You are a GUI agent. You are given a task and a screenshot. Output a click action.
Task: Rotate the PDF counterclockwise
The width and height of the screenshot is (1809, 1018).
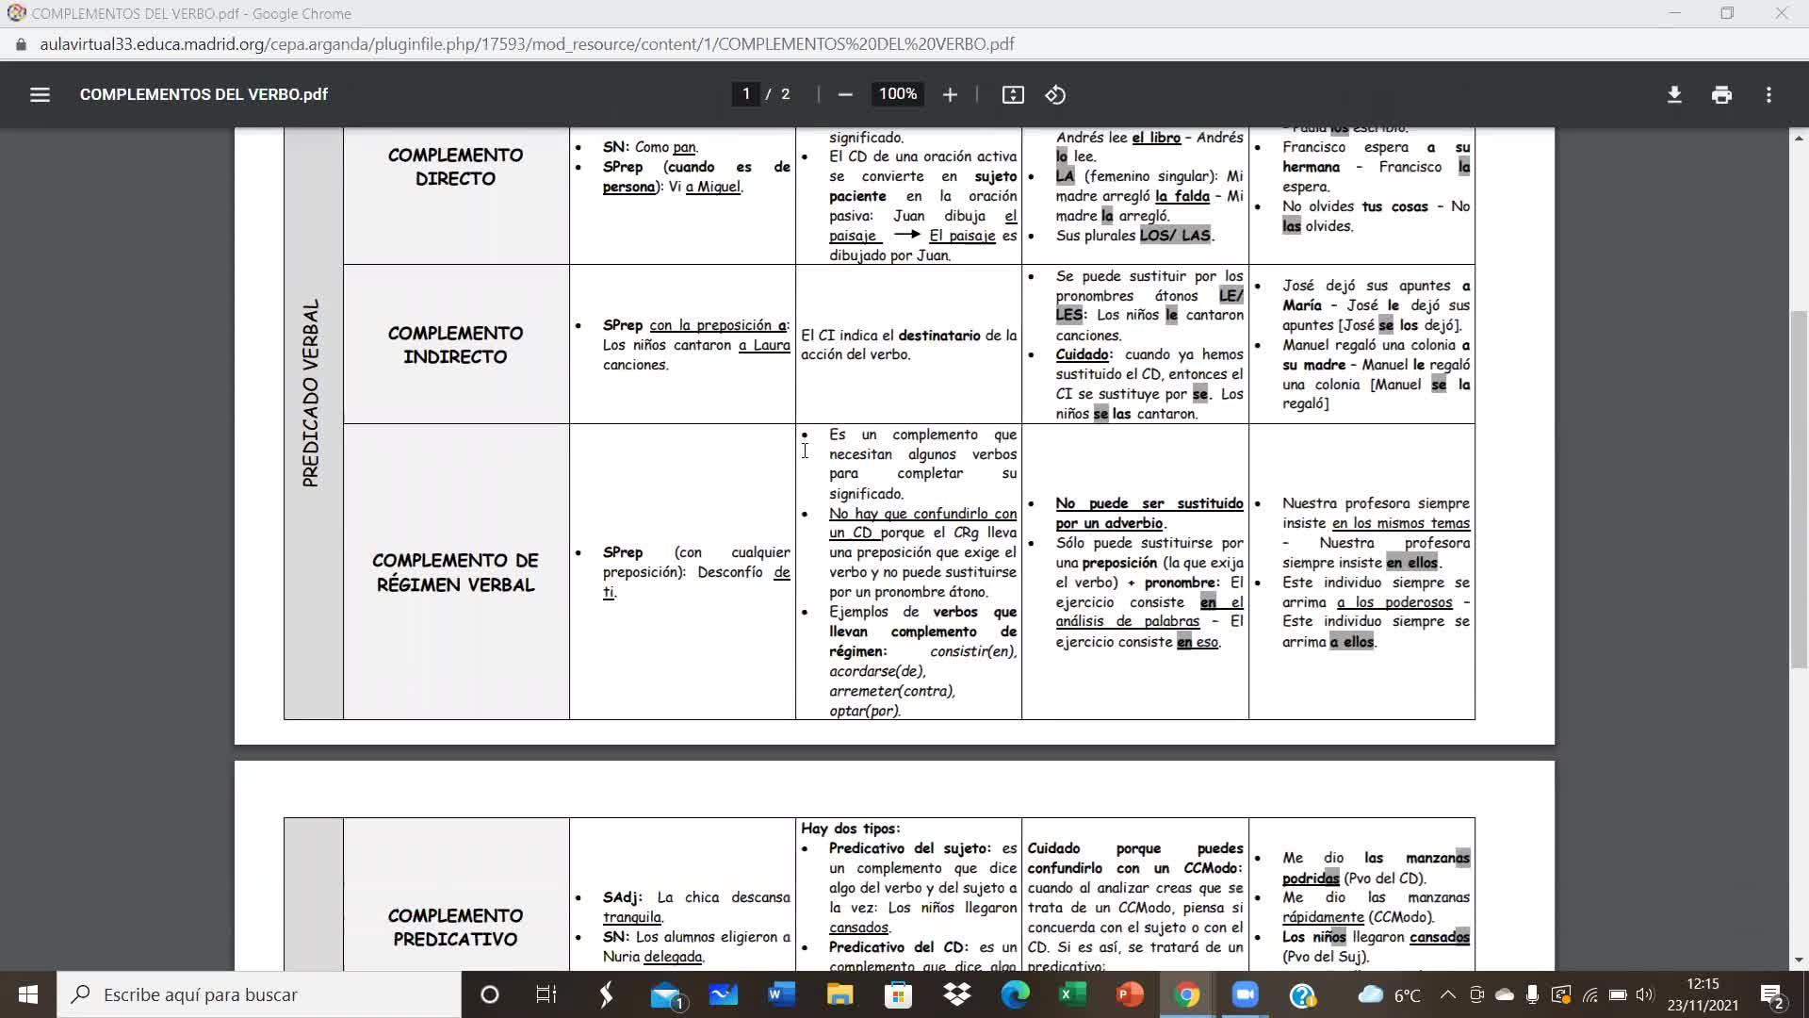click(1055, 94)
